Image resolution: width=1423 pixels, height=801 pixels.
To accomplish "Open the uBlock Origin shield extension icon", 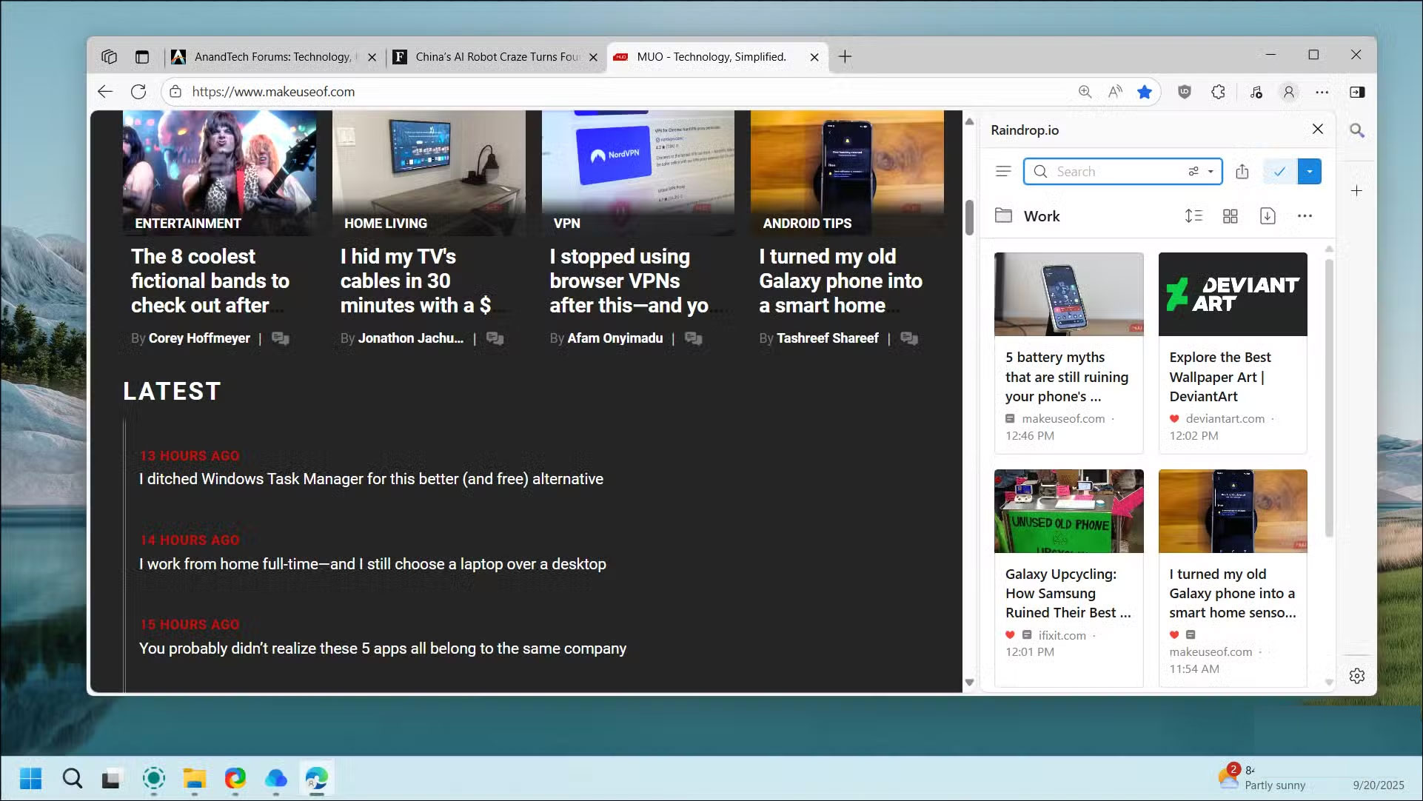I will 1183,92.
